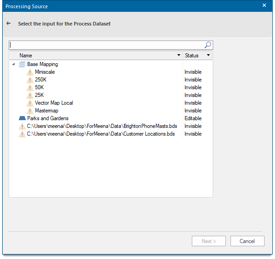Viewport: 275px width, 259px height.
Task: Click the back arrow in the header
Action: pos(9,23)
